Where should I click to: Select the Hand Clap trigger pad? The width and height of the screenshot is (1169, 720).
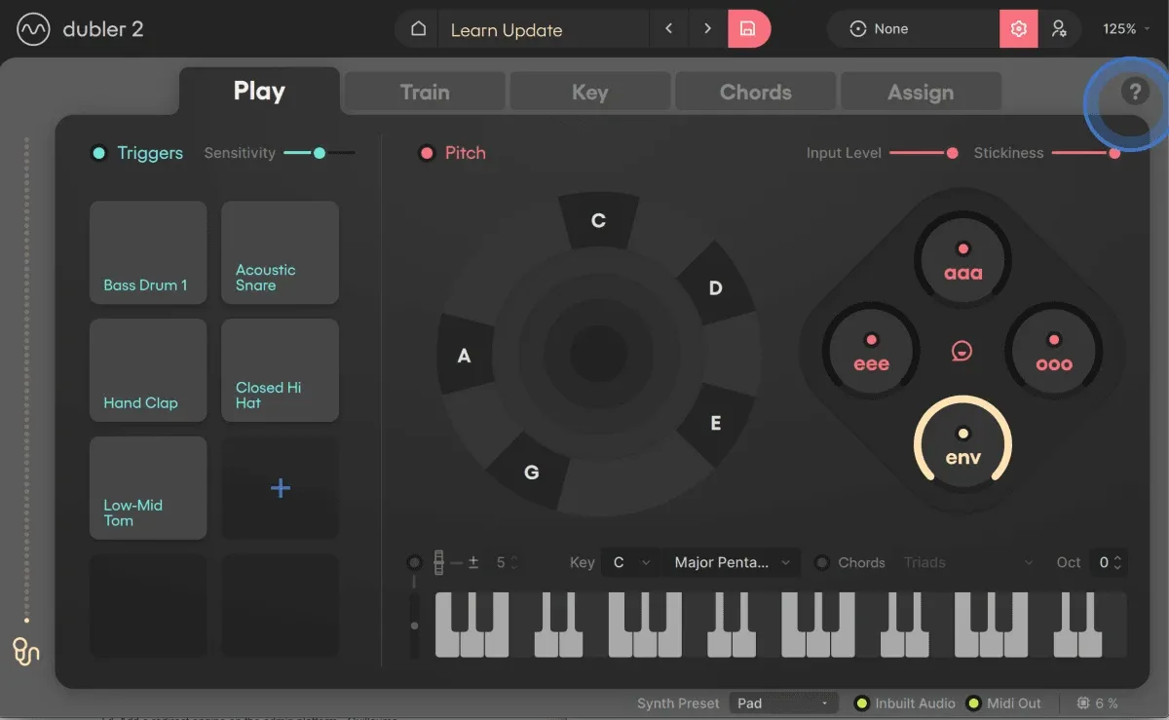[148, 370]
